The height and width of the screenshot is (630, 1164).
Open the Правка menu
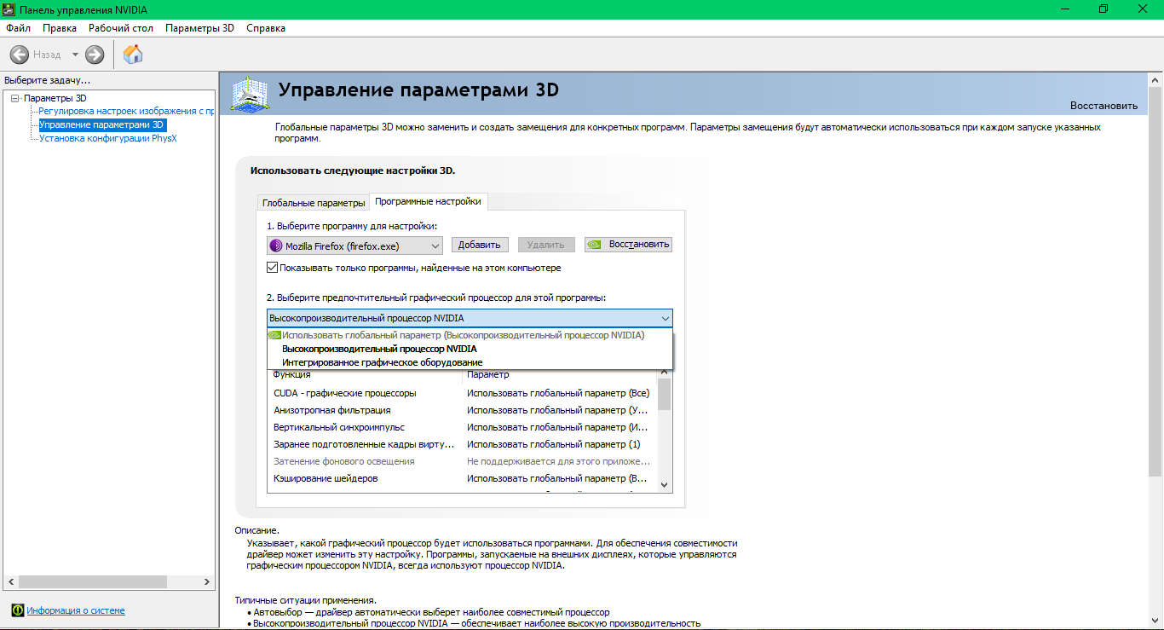[60, 28]
